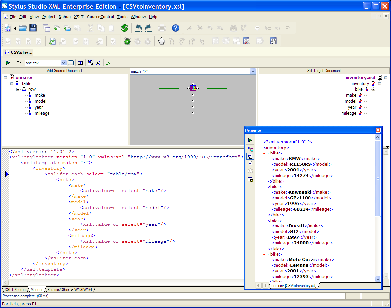Screen dimensions: 391x308
Task: Click the green play arrow in Preview
Action: point(250,140)
